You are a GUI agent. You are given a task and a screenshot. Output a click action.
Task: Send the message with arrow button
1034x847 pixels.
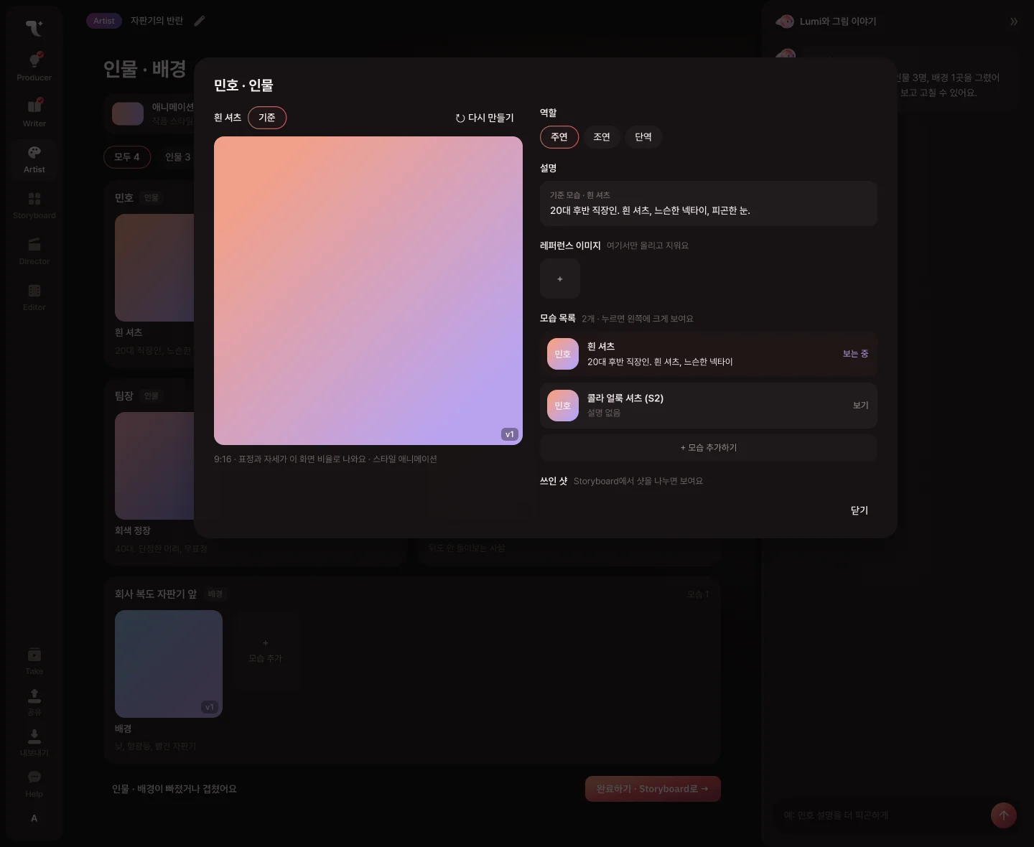point(1004,815)
